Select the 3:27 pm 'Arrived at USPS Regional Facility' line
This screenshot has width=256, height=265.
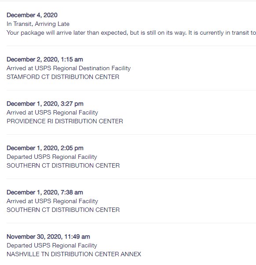52,113
